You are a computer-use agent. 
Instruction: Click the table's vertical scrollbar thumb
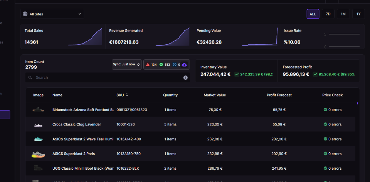[358, 104]
